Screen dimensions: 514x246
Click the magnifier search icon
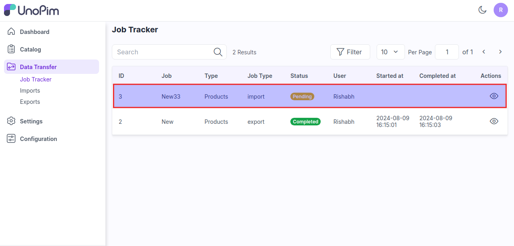click(x=218, y=52)
